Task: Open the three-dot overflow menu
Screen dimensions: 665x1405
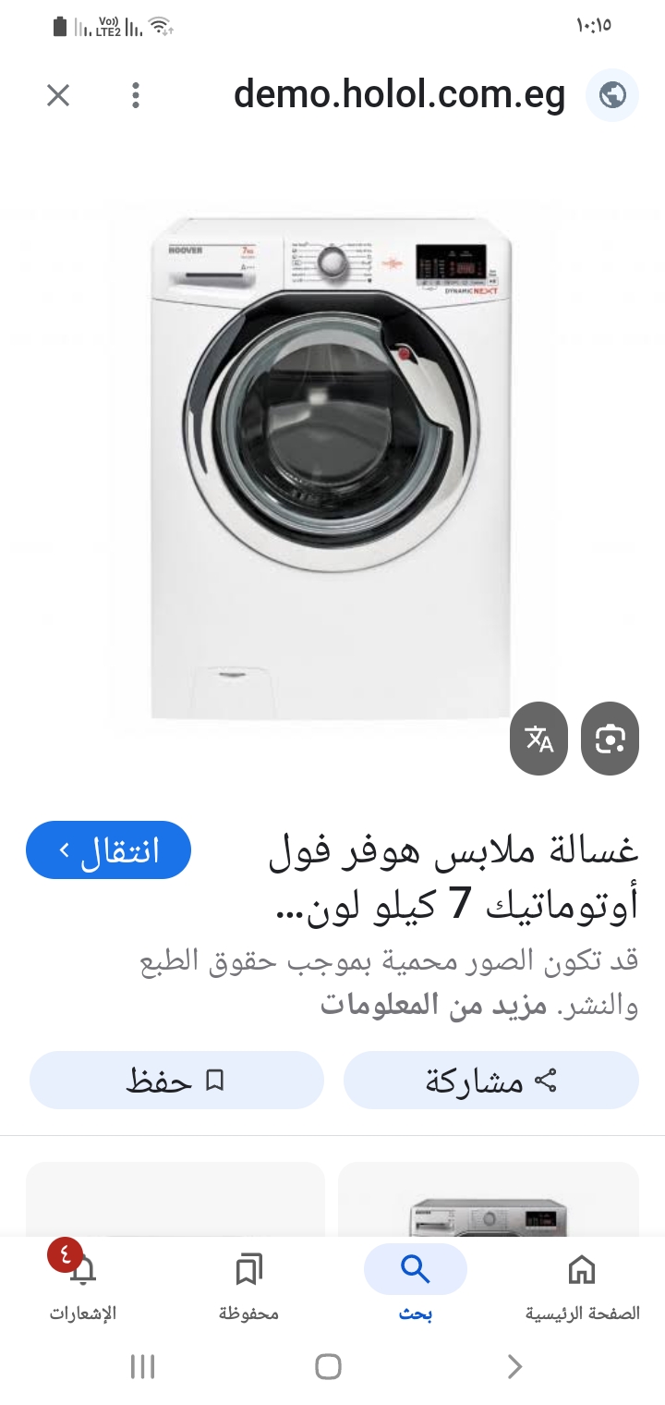Action: coord(136,94)
